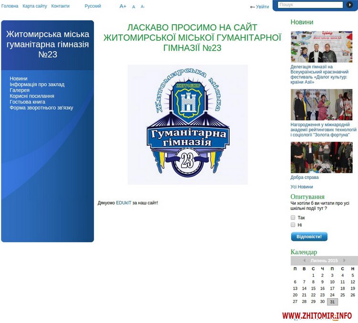Switch language to 'Русский'
The image size is (358, 323).
pyautogui.click(x=93, y=6)
